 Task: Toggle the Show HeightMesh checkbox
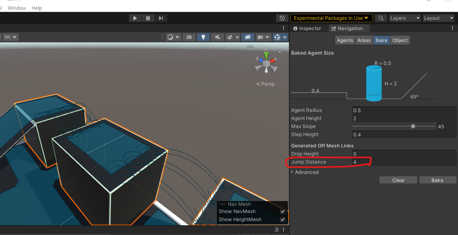282,219
